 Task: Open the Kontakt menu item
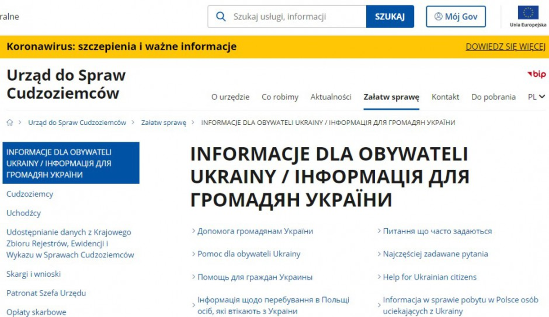click(x=445, y=97)
